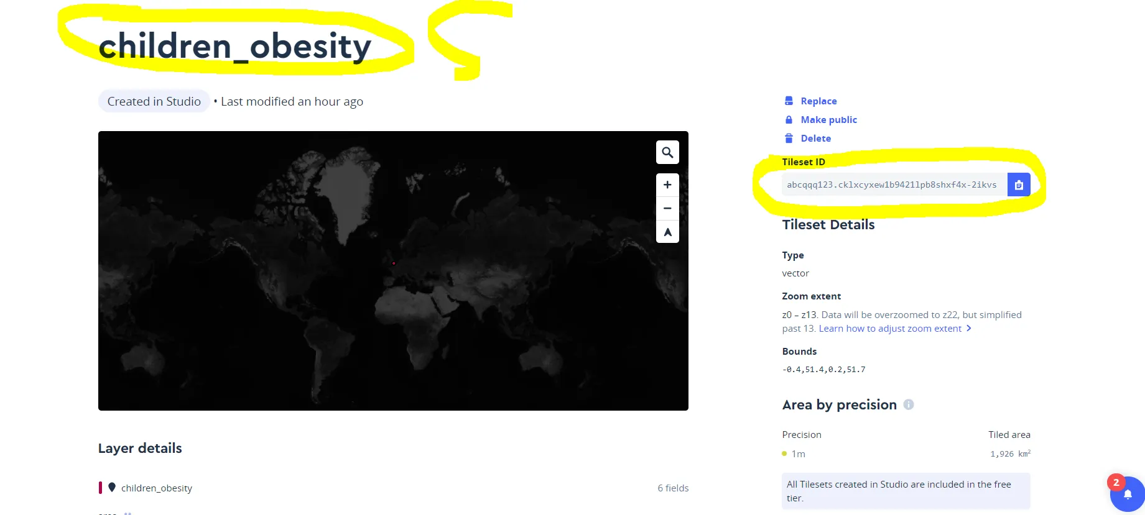Select the bounds value -0.4,51.4,0.2,51.7

click(823, 369)
